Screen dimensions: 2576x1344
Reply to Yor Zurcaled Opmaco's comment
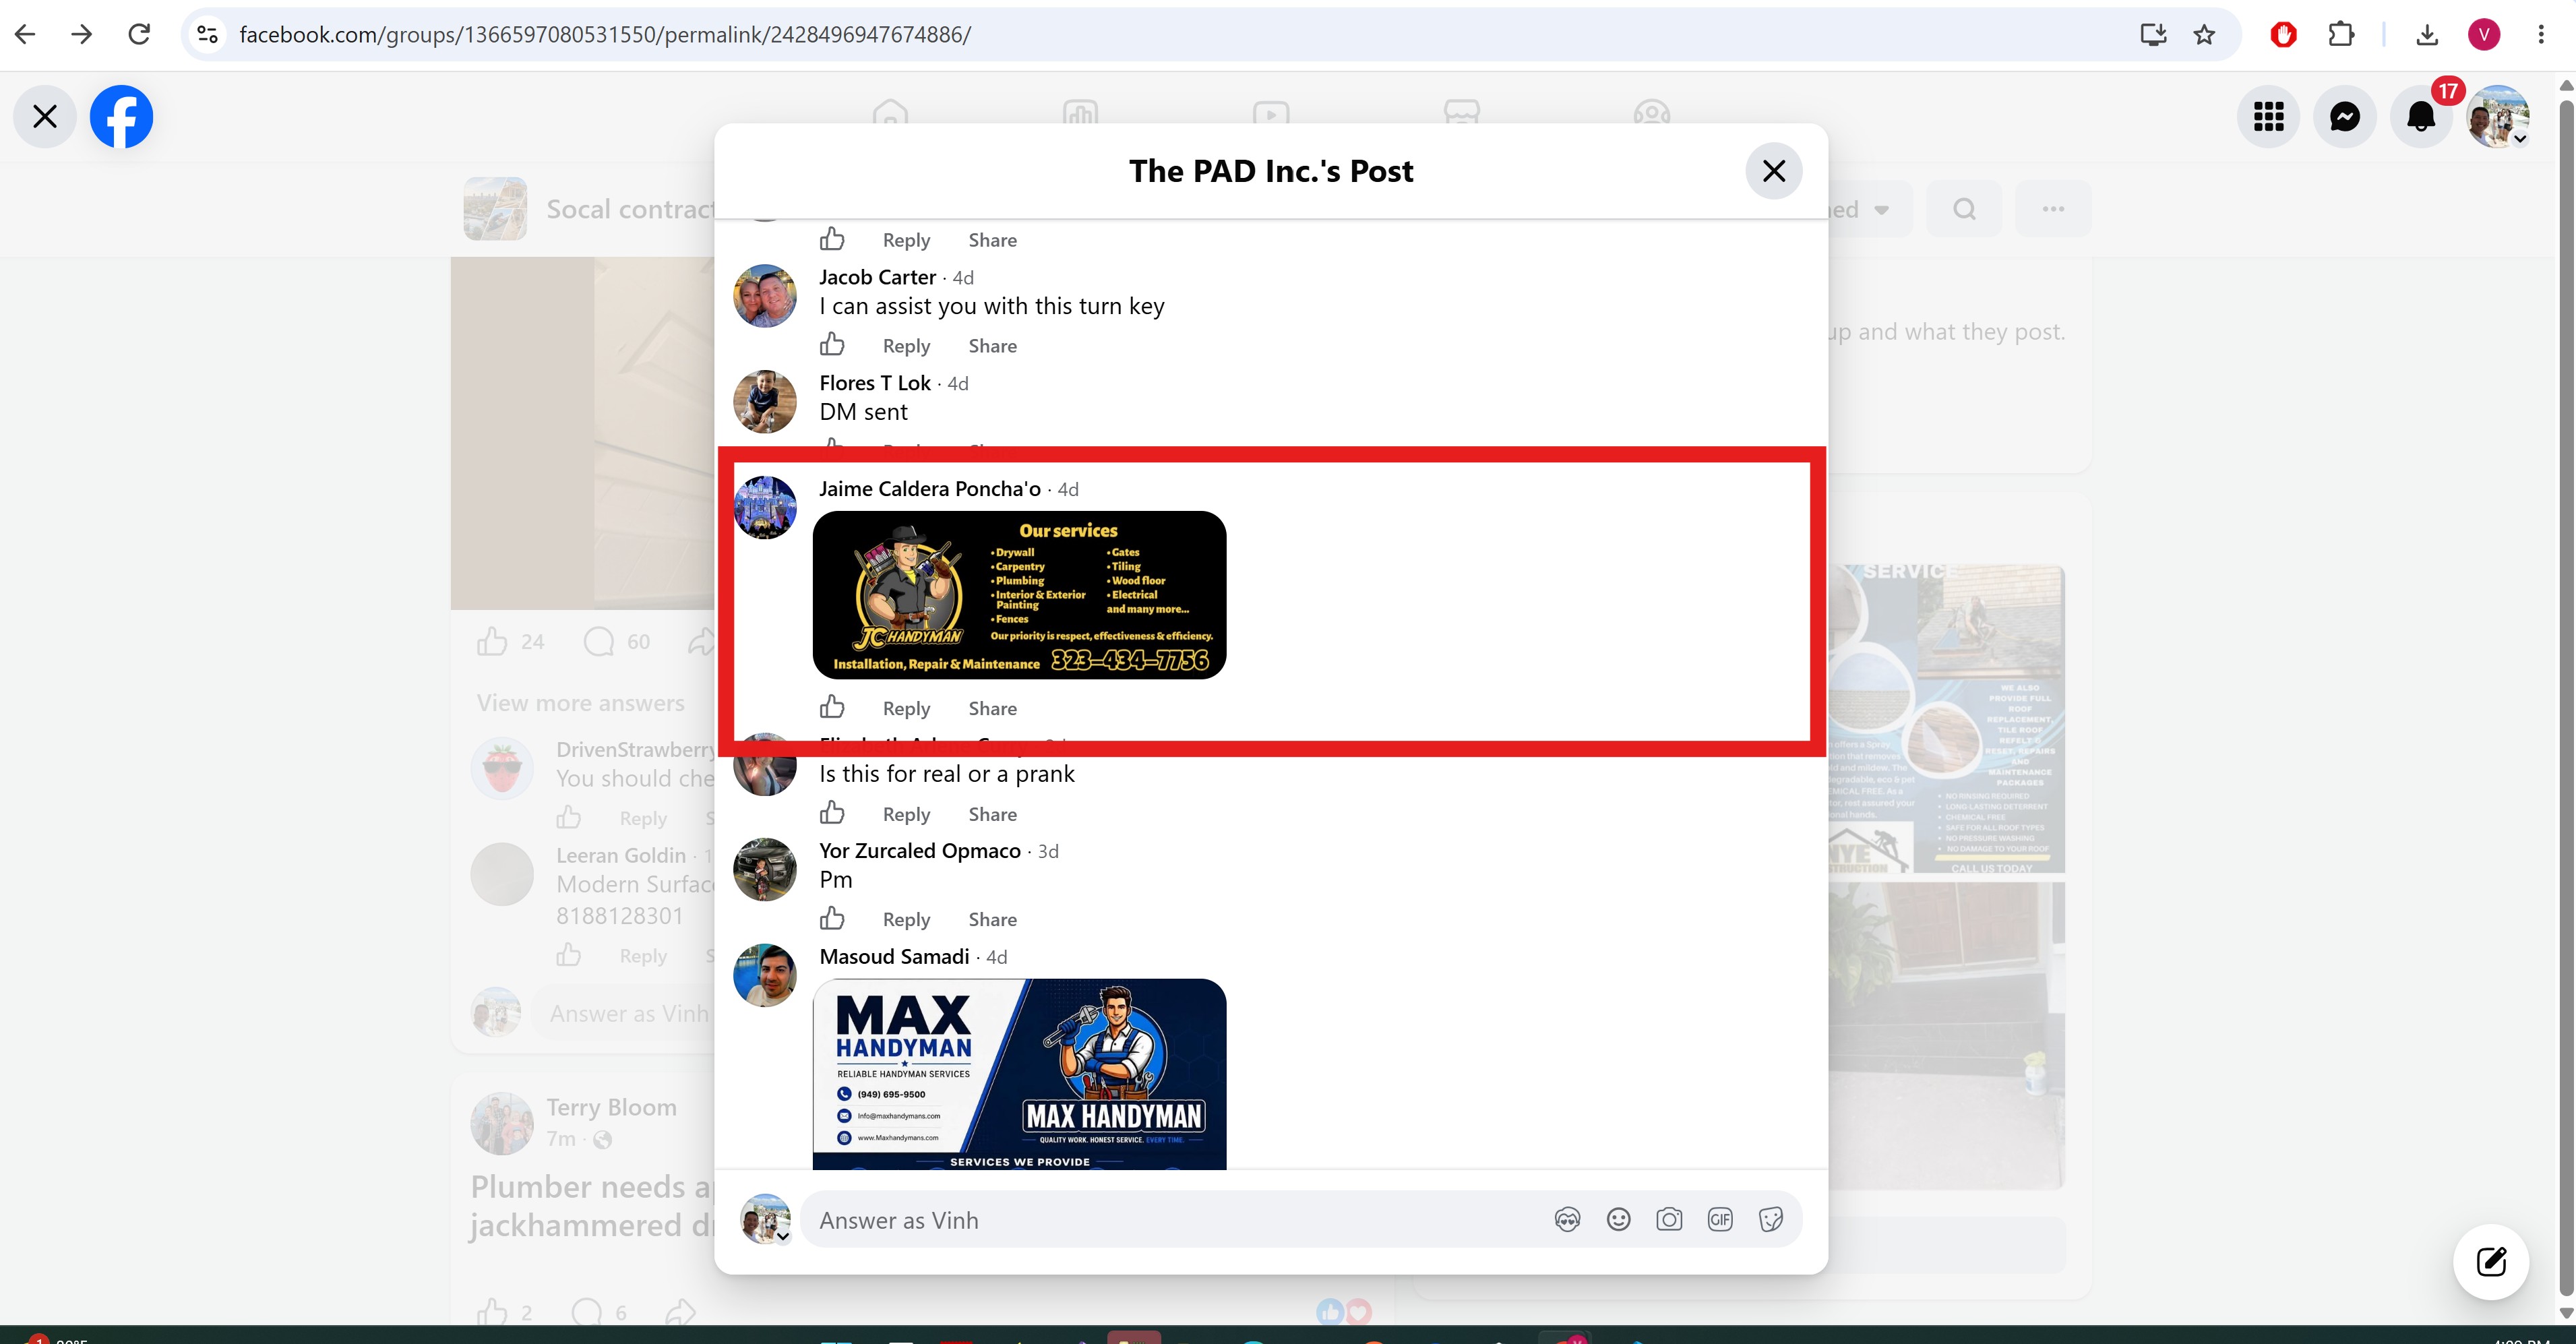point(906,919)
